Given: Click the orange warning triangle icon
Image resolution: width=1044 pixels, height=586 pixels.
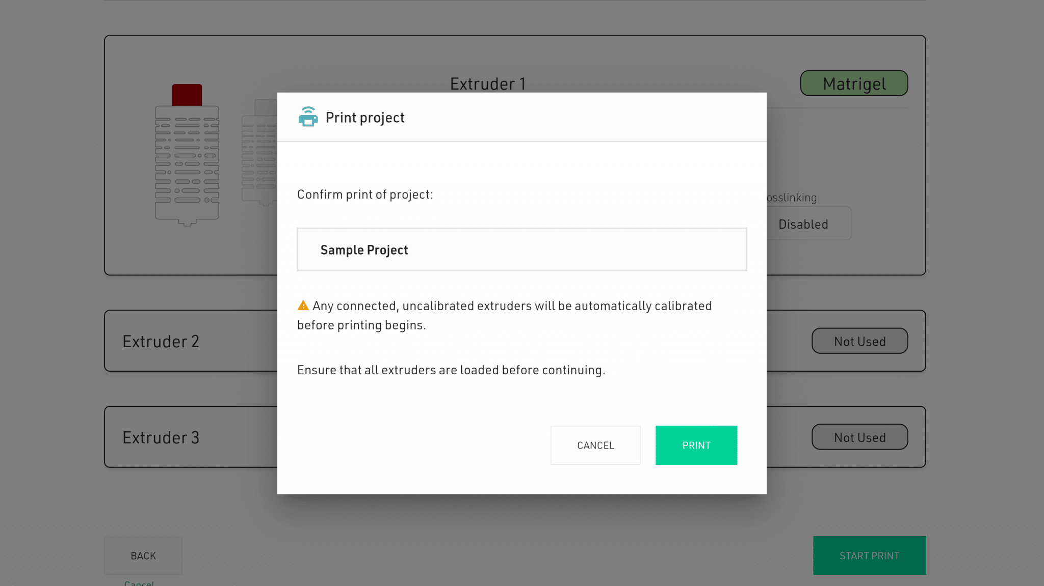Looking at the screenshot, I should click(x=303, y=305).
